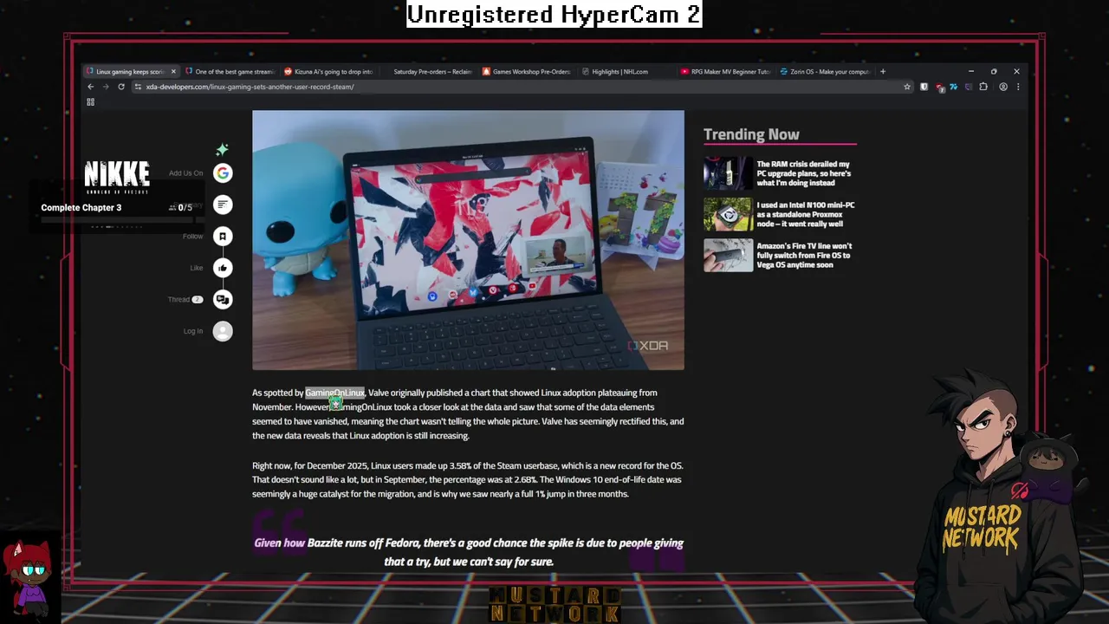
Task: Like the article with thumbs-up icon
Action: (223, 268)
